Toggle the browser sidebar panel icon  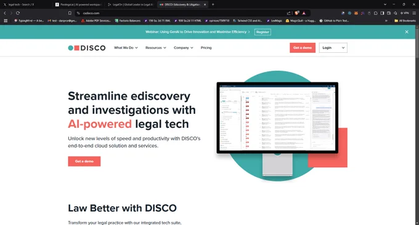point(382,13)
